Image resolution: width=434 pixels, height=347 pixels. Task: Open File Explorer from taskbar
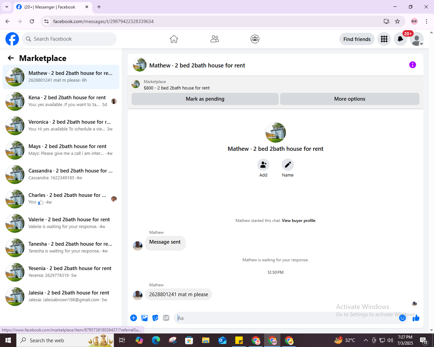(206, 340)
